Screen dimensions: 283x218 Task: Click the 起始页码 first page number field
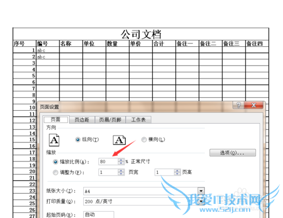point(98,215)
